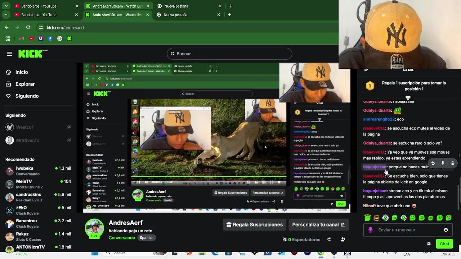Screen dimensions: 461x259
Task: Open site information icon beside kick.com URL
Action: (x=41, y=28)
